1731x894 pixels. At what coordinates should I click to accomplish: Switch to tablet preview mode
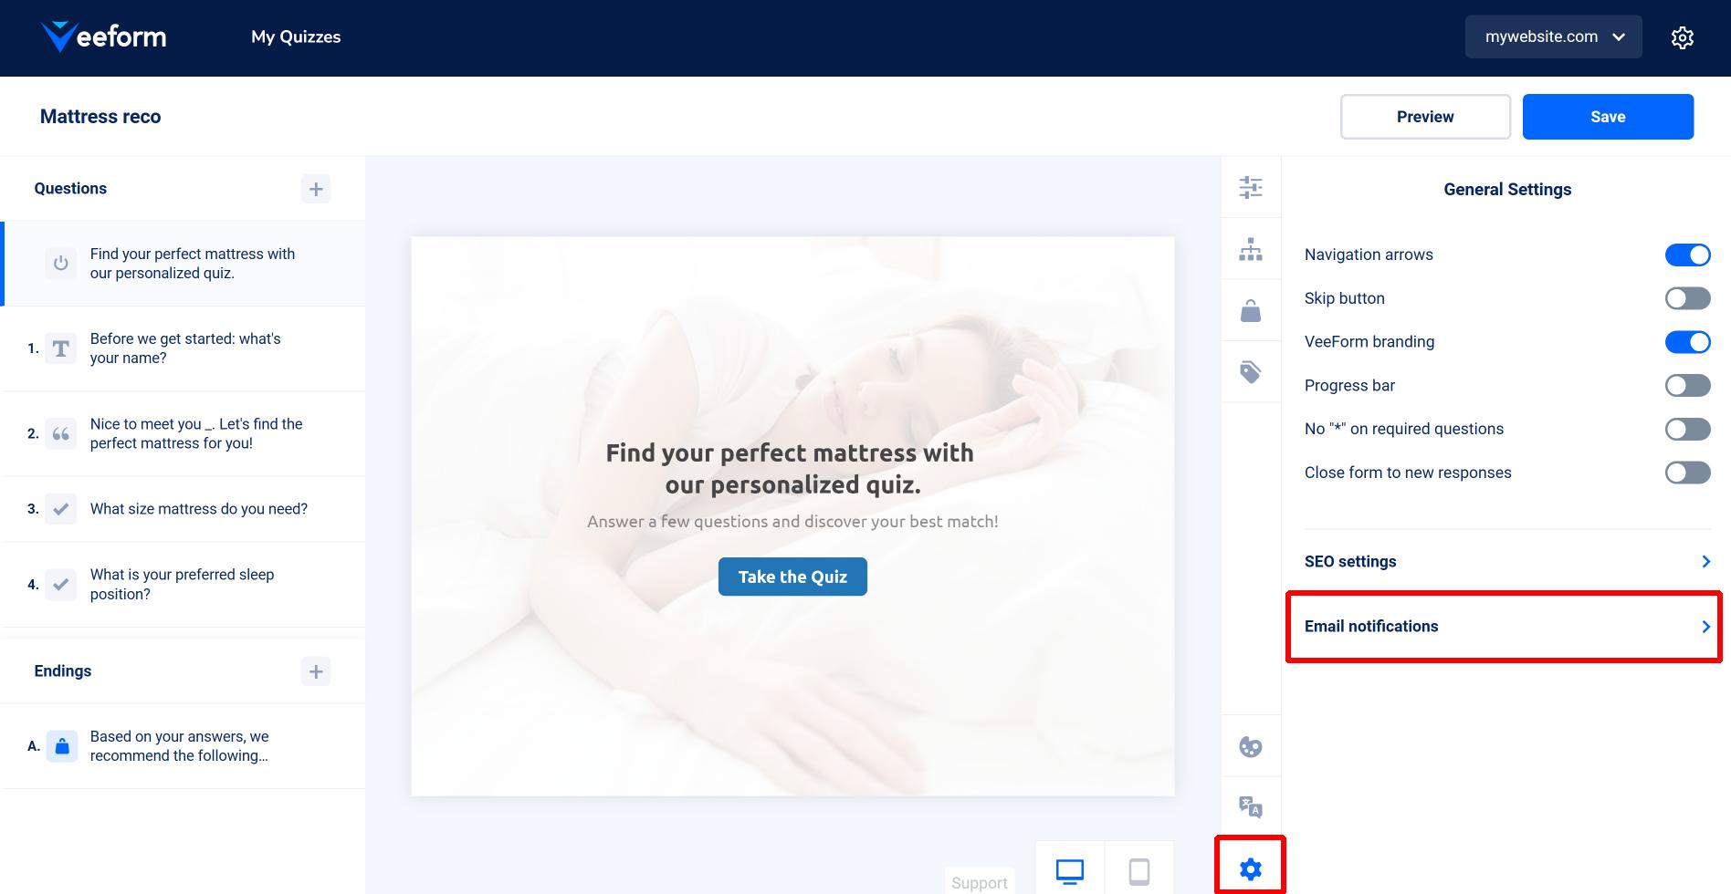[1139, 871]
